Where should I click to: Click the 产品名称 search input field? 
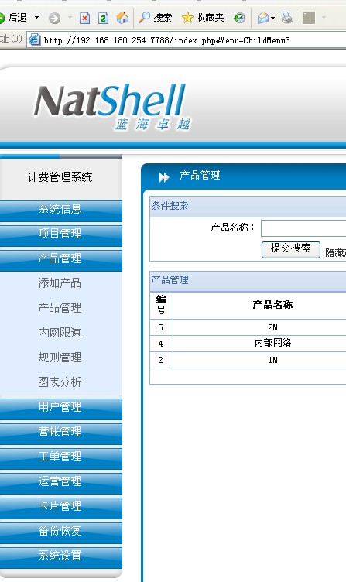click(303, 228)
